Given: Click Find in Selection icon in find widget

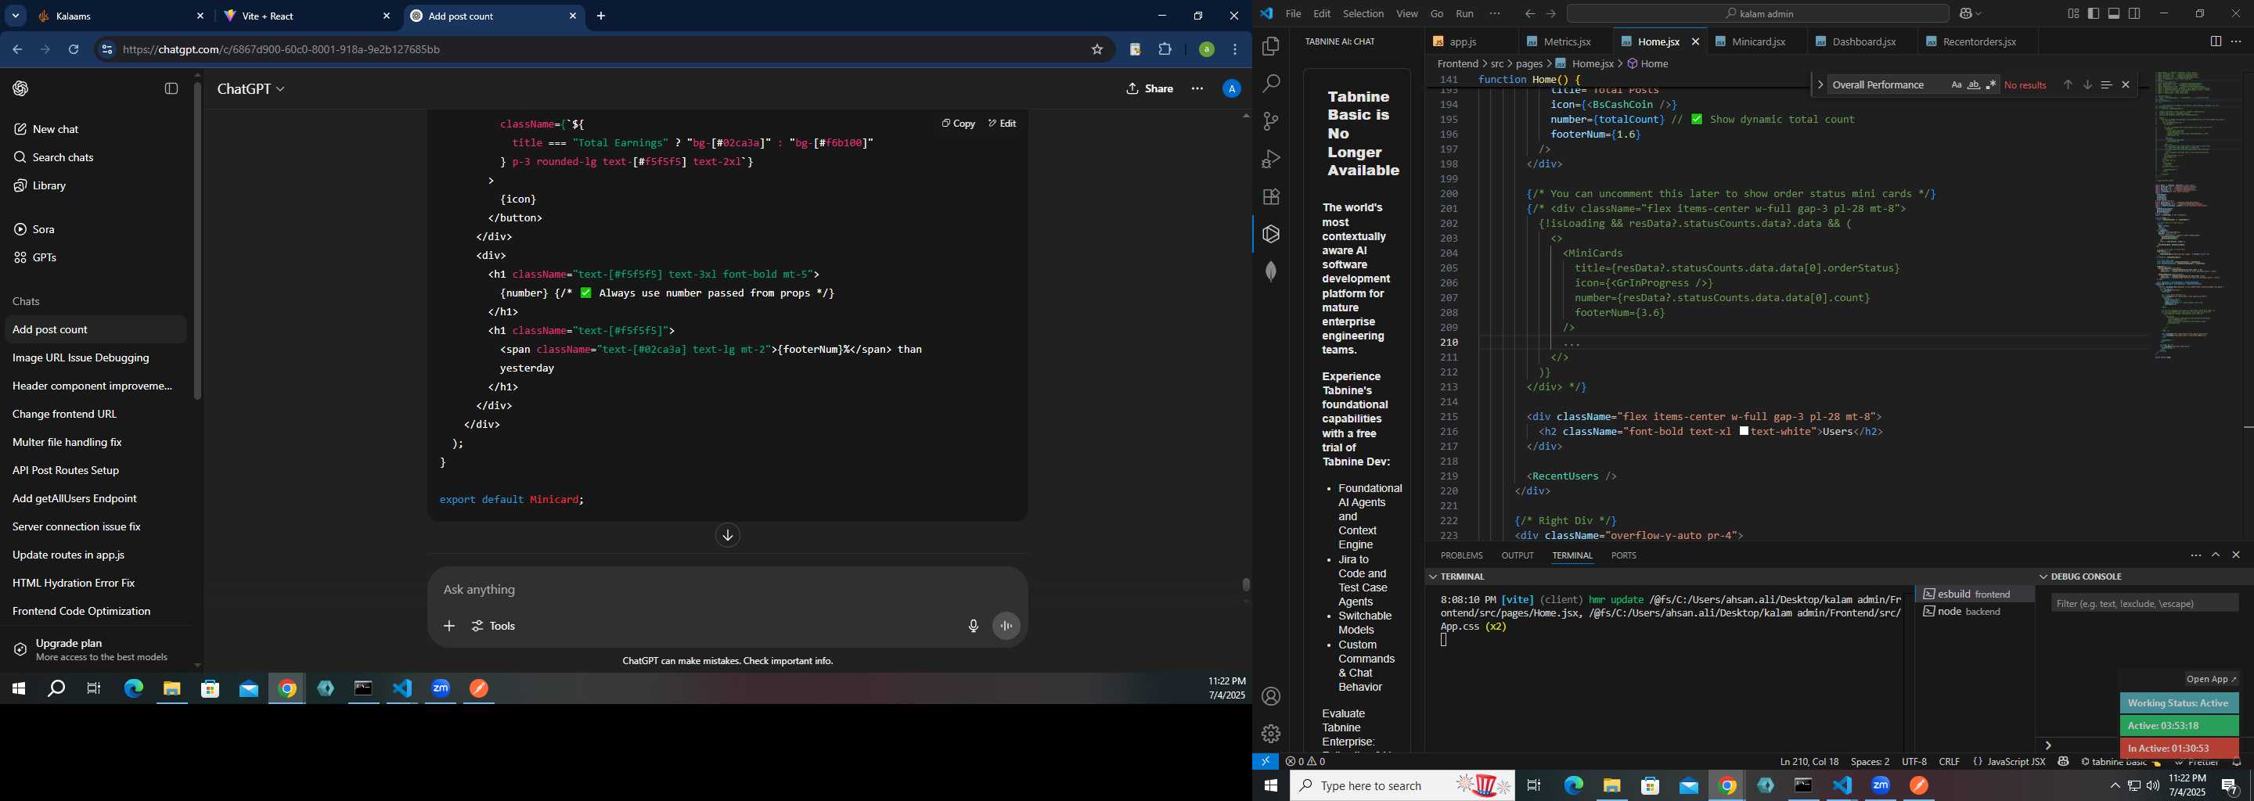Looking at the screenshot, I should 2106,84.
